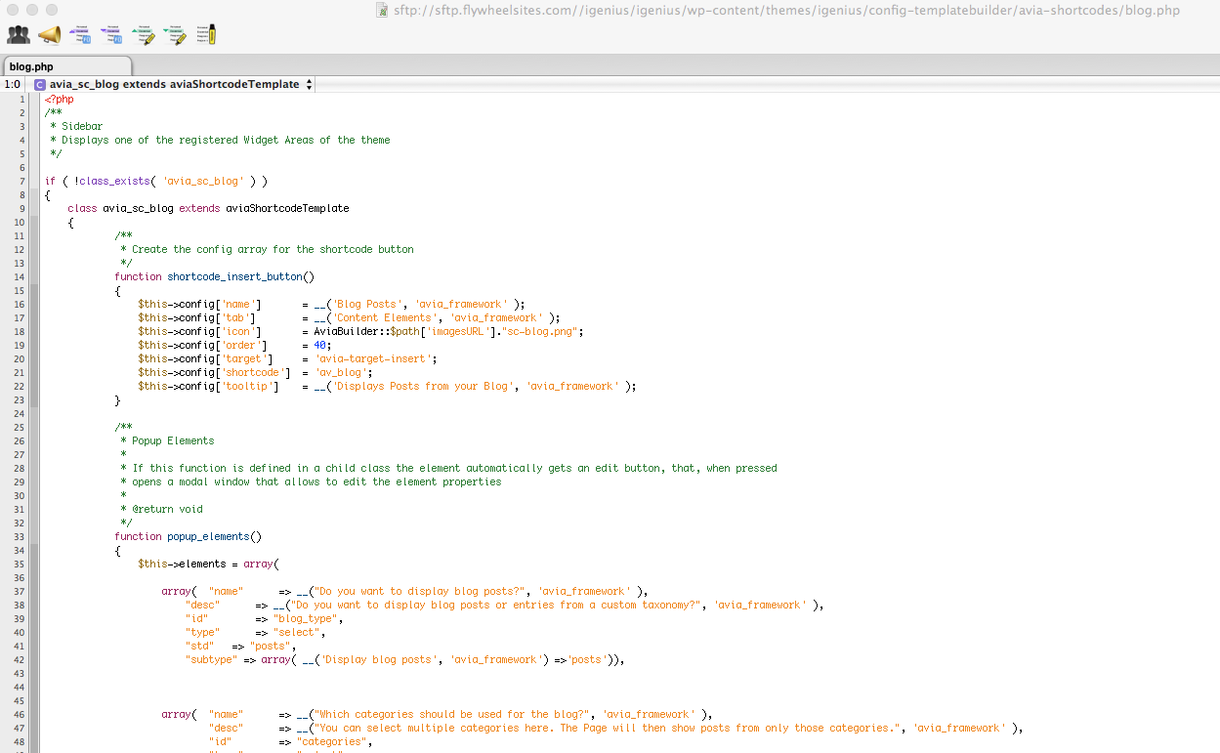The width and height of the screenshot is (1220, 753).
Task: Click the document proxy icon in title bar
Action: (382, 11)
